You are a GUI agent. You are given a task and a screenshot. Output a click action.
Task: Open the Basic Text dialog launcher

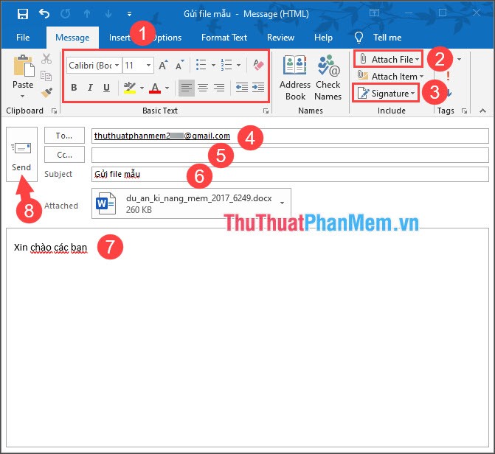pyautogui.click(x=266, y=111)
